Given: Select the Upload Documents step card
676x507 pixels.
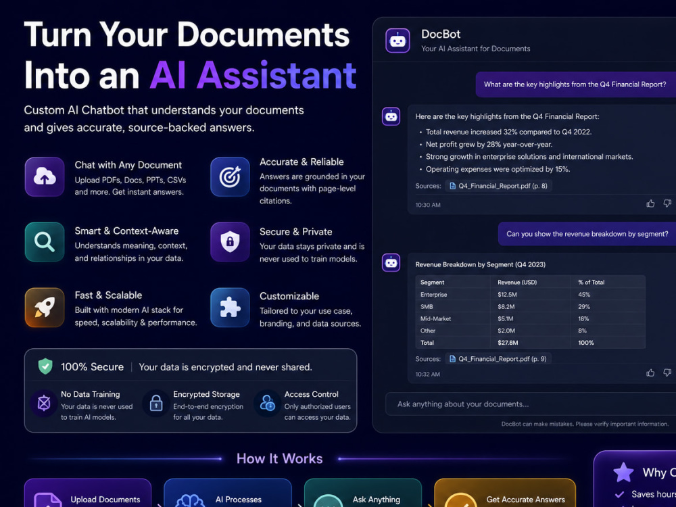Looking at the screenshot, I should 88,493.
